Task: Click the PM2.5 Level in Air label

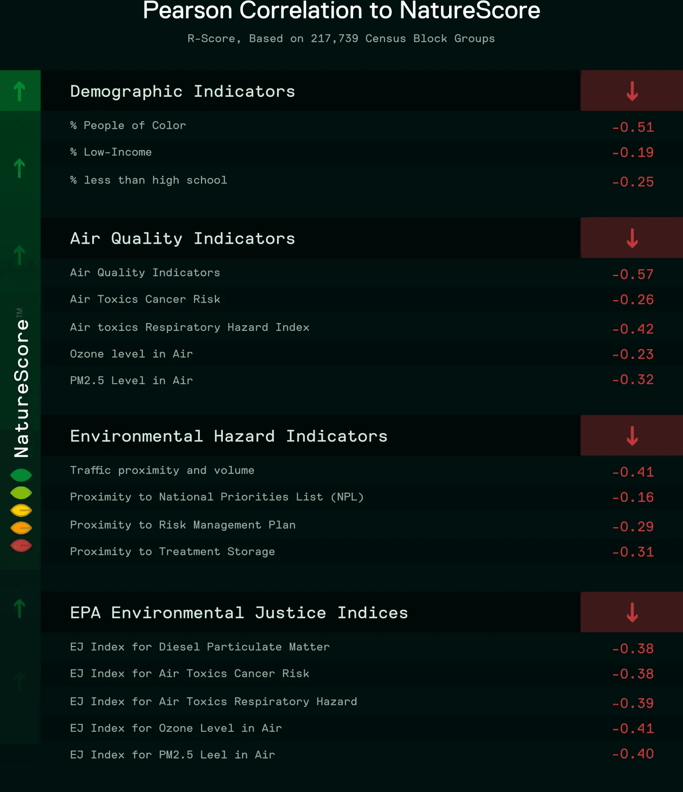Action: click(131, 380)
